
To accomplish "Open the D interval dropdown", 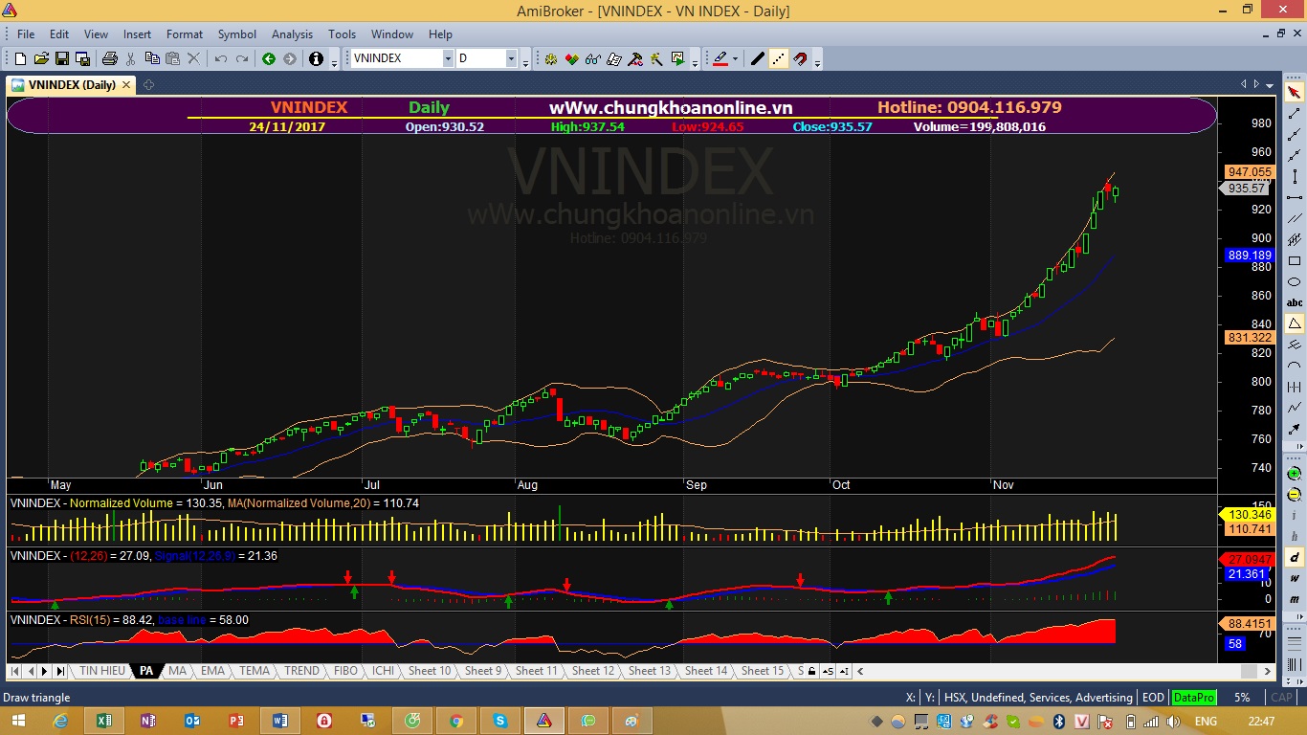I will [x=511, y=59].
